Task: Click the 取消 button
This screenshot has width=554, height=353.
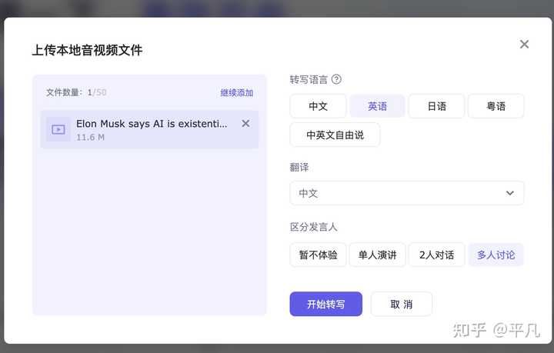Action: tap(401, 304)
